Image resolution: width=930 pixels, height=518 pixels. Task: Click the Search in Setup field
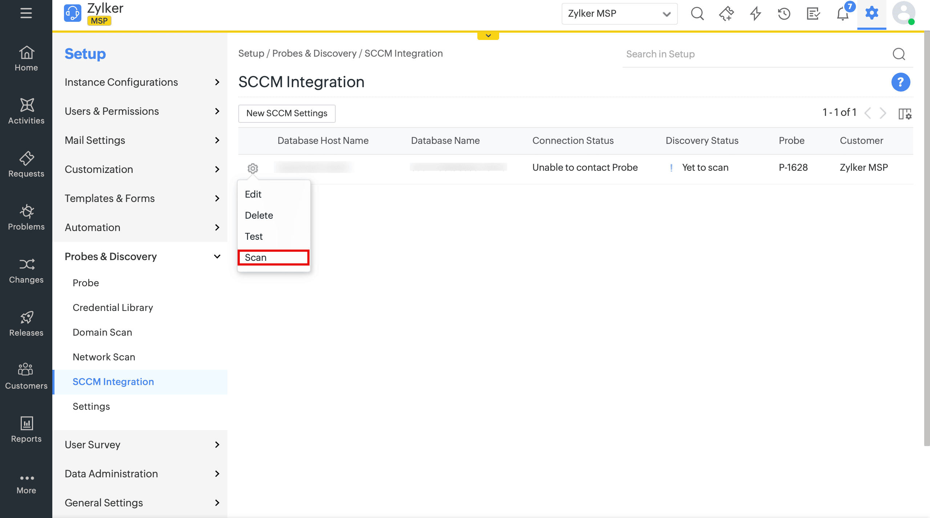756,54
